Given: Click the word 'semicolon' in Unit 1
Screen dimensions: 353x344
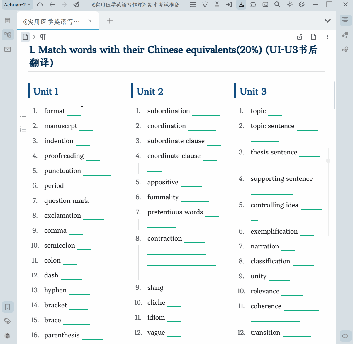Looking at the screenshot, I should pos(60,245).
